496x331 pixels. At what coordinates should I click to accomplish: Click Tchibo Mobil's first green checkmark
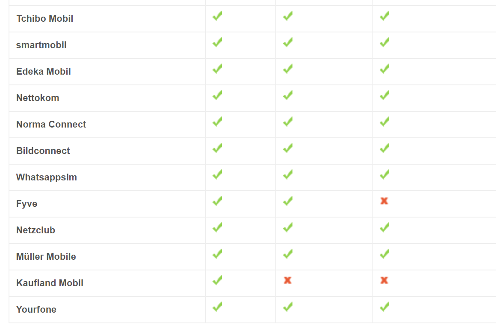pos(217,15)
